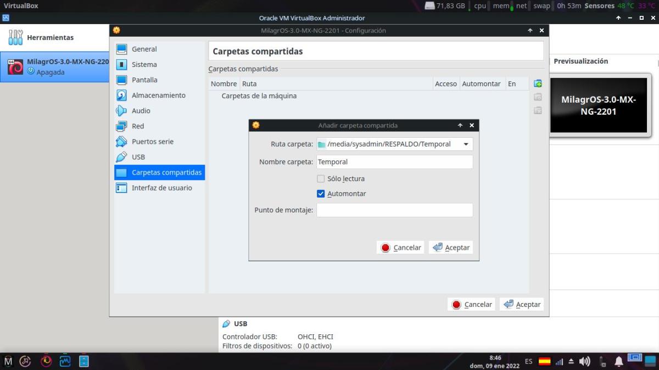This screenshot has height=370, width=659.
Task: Click Cancelar in the add folder dialog
Action: pyautogui.click(x=401, y=248)
